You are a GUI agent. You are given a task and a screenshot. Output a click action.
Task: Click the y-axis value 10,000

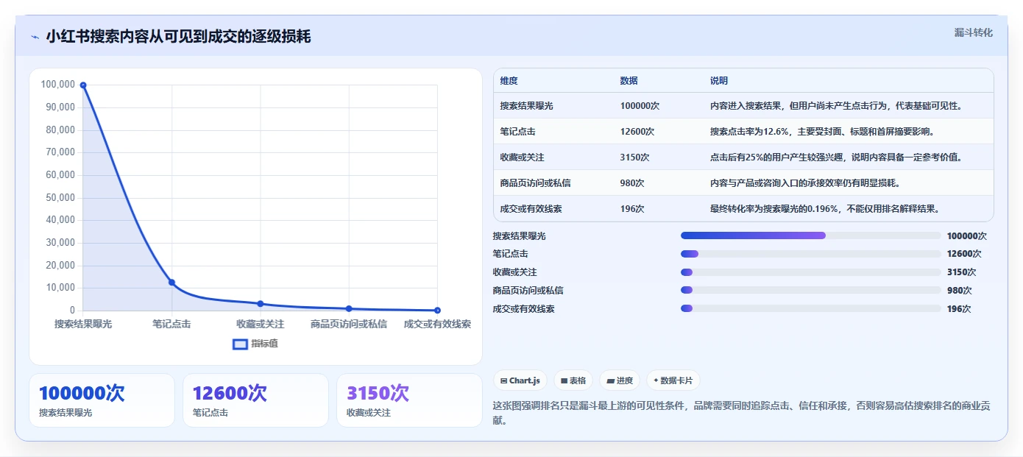click(x=60, y=288)
